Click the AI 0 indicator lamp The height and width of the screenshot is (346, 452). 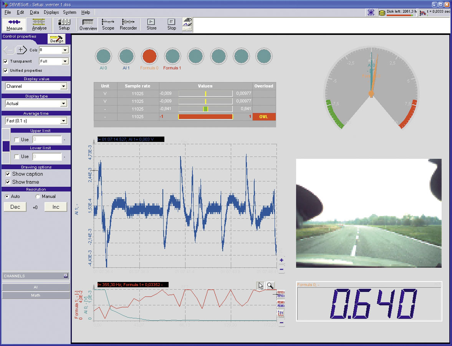[x=103, y=56]
